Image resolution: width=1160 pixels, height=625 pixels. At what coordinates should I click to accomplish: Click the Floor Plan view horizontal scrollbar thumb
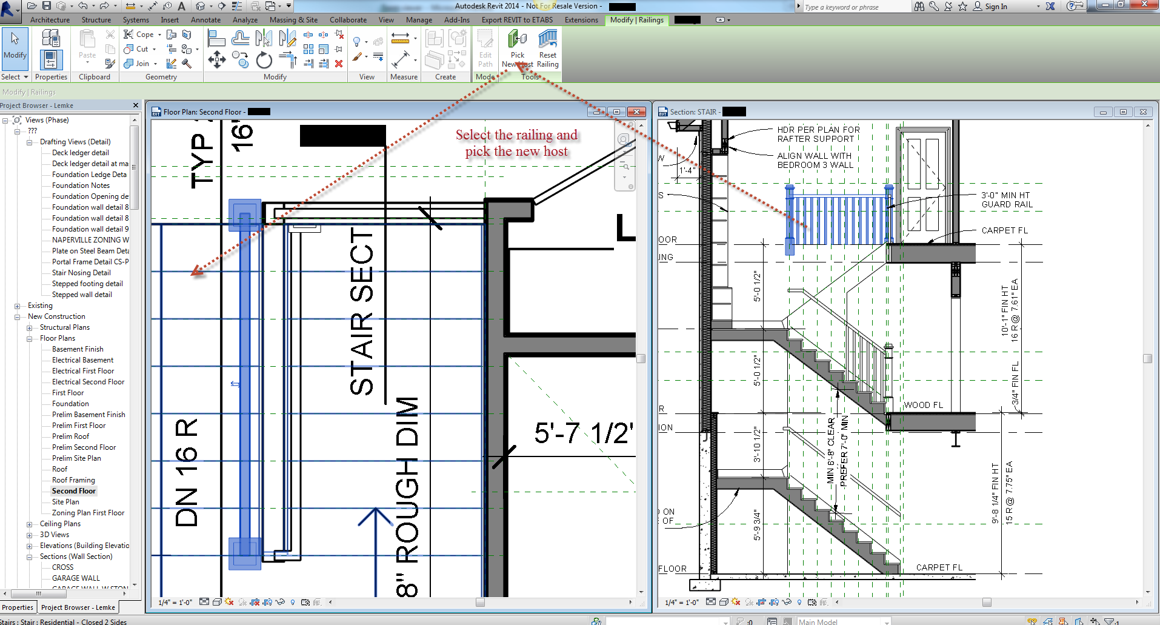tap(480, 603)
